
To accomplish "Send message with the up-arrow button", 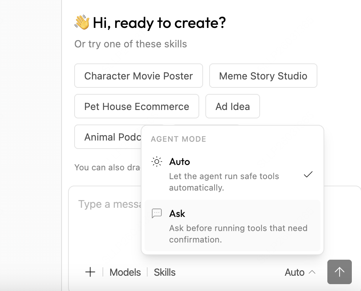I will click(339, 272).
